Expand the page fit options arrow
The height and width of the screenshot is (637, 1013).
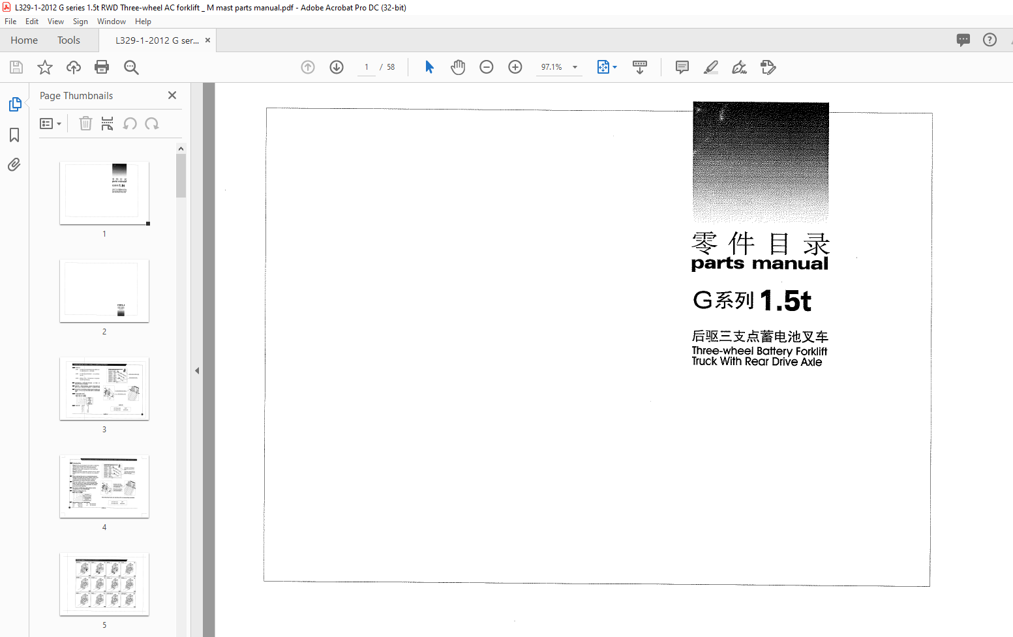(614, 67)
